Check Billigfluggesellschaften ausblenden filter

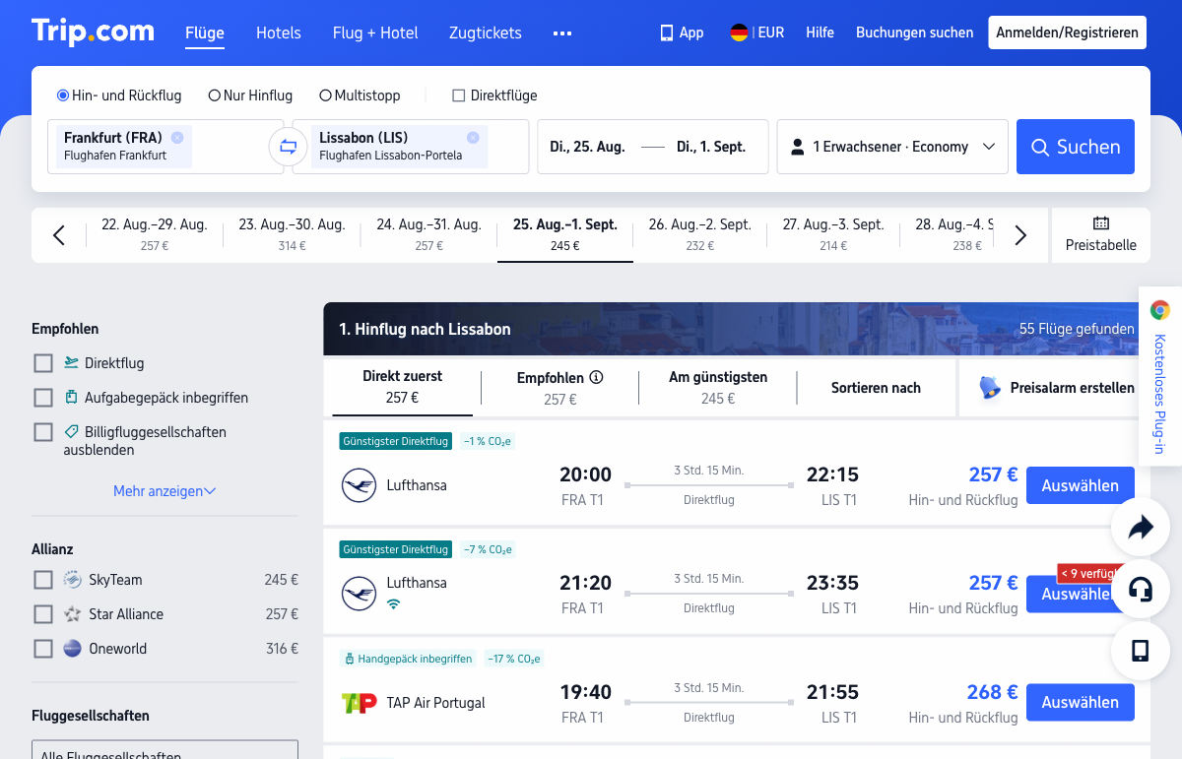[x=43, y=432]
